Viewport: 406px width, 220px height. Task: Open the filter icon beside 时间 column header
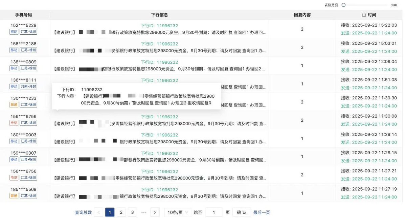364,15
